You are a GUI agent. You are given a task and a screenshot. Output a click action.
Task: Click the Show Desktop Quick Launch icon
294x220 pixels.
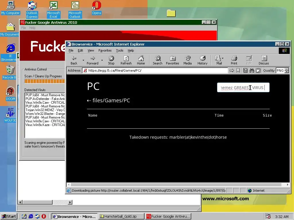[24, 217]
